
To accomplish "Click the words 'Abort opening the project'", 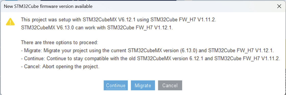I will tap(71, 67).
